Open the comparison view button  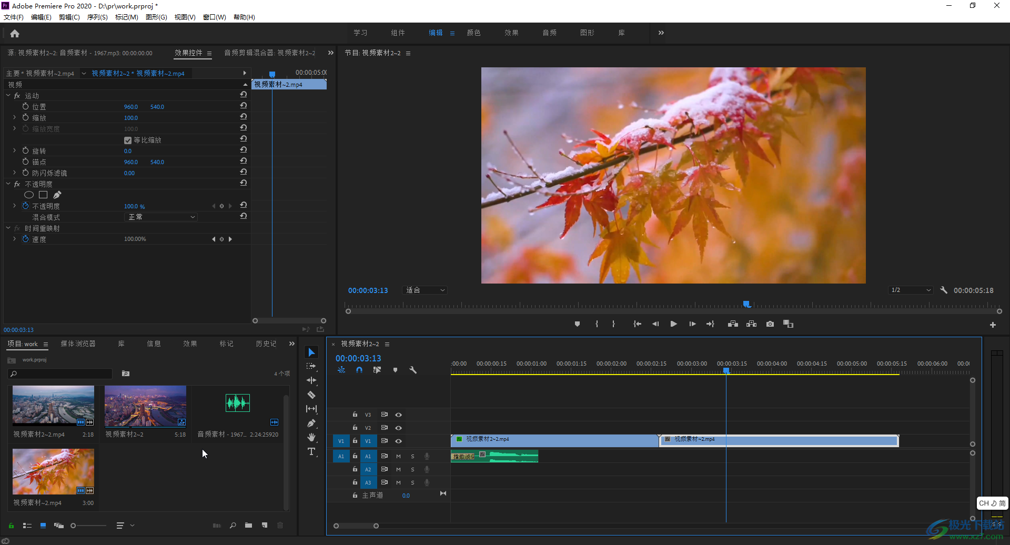point(788,324)
